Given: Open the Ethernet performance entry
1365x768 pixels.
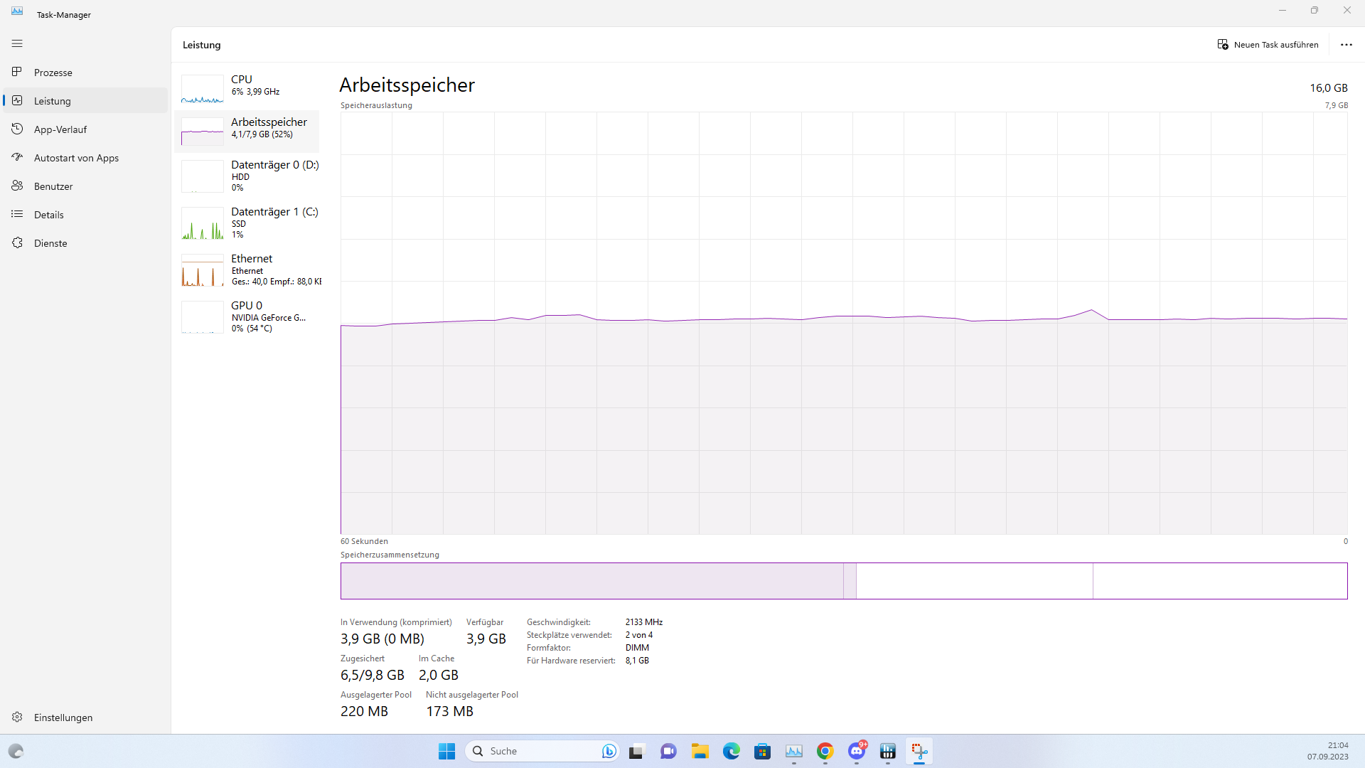Looking at the screenshot, I should [249, 270].
